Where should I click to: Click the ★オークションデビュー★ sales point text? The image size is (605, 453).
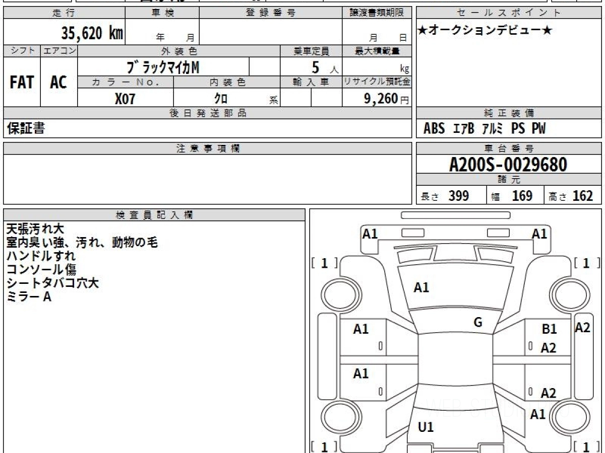click(485, 31)
